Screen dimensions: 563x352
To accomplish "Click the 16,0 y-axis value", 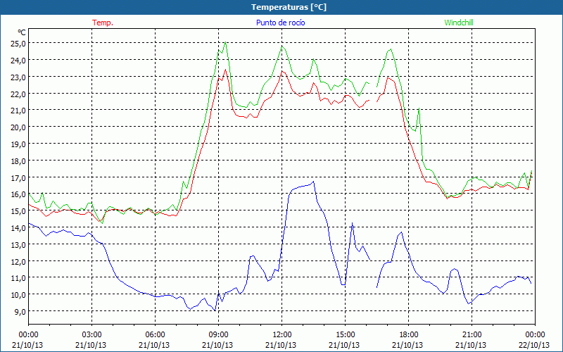I will click(x=19, y=194).
